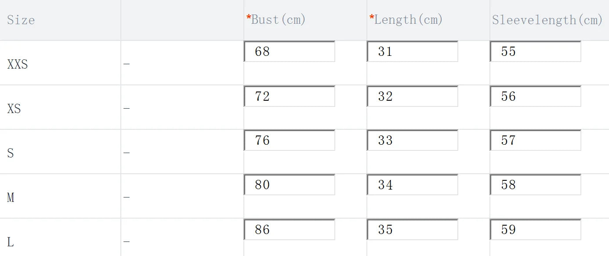Viewport: 609px width, 256px height.
Task: Click the Sleevelength field showing 57
Action: (535, 140)
